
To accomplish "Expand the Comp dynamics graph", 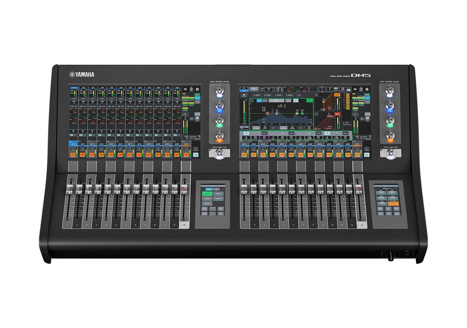I will (x=317, y=114).
